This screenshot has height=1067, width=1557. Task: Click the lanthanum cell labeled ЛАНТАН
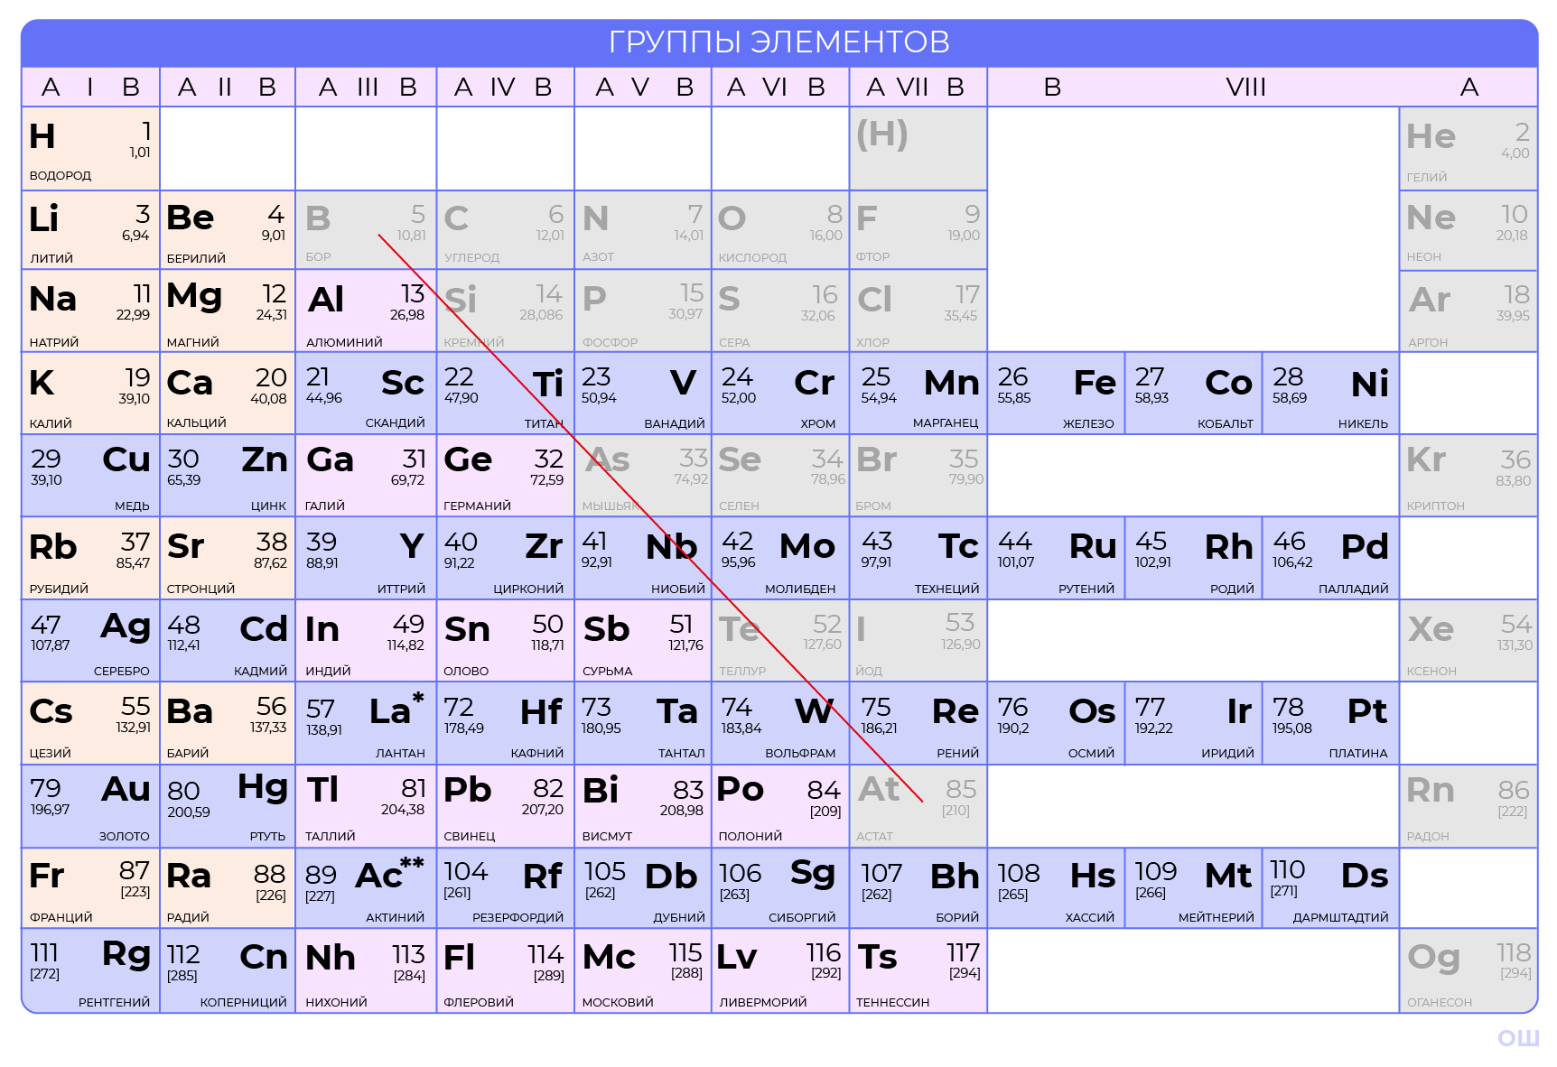click(x=366, y=723)
